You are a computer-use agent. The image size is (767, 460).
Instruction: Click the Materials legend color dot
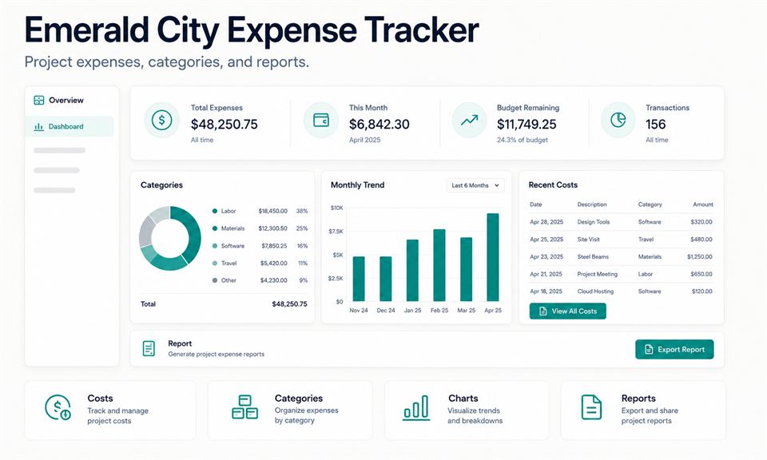(x=215, y=228)
